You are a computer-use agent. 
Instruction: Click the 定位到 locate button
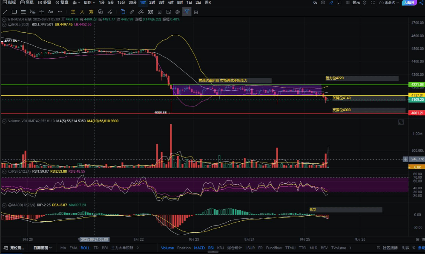coord(14,248)
